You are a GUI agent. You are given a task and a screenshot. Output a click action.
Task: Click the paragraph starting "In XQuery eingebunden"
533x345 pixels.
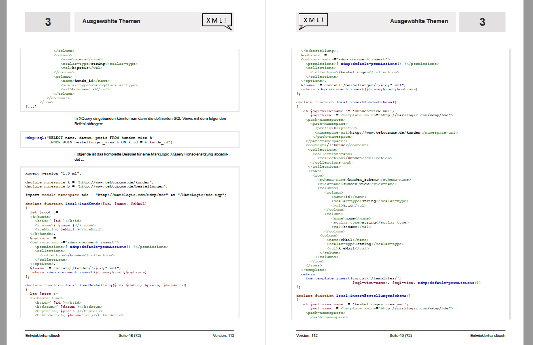pyautogui.click(x=150, y=121)
